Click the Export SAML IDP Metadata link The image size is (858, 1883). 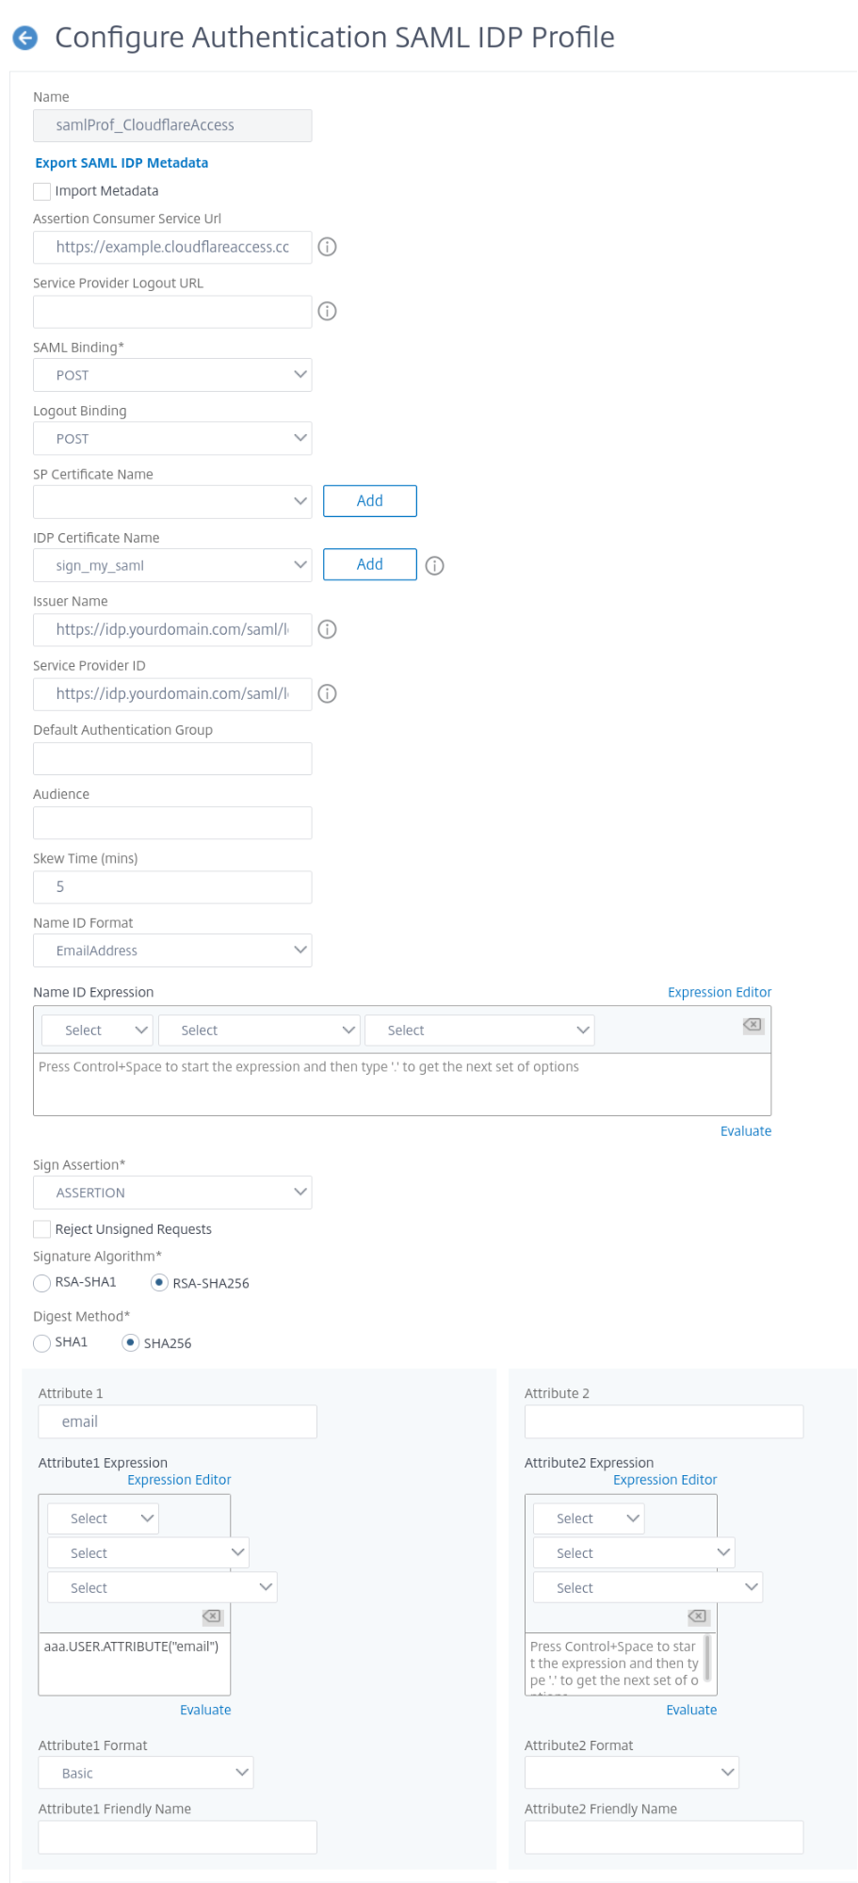[x=121, y=162]
